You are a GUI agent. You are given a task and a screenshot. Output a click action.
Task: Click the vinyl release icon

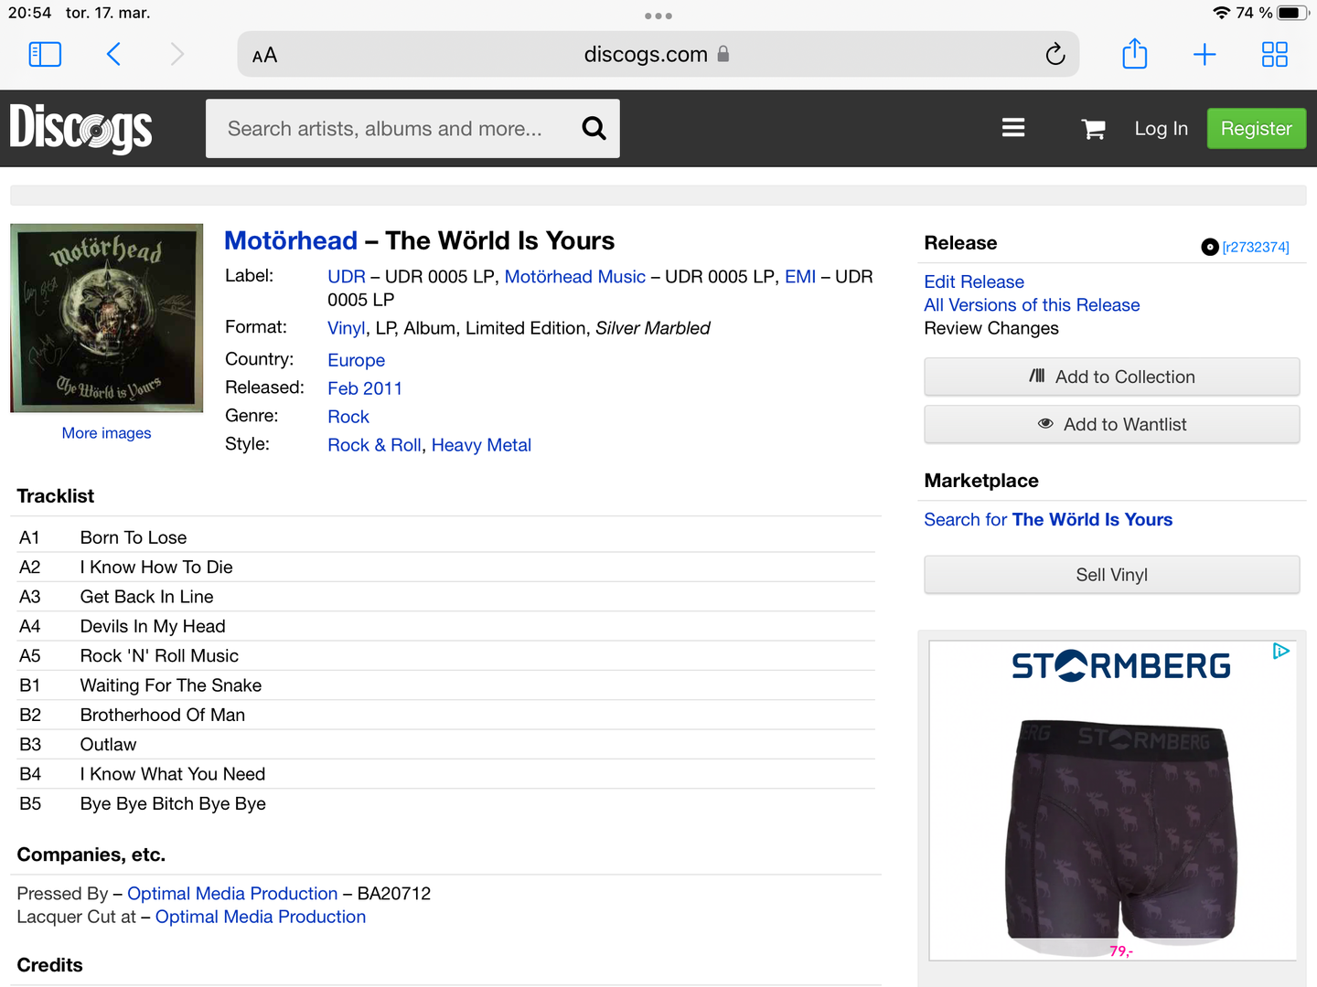tap(1210, 247)
